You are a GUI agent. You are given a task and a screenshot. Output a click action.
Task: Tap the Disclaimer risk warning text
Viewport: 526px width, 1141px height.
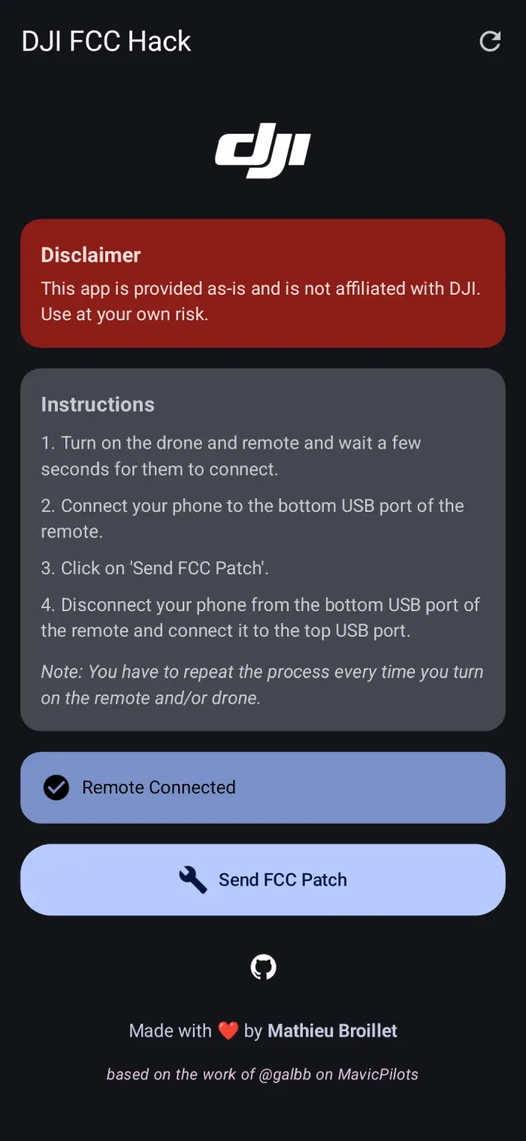pyautogui.click(x=261, y=301)
